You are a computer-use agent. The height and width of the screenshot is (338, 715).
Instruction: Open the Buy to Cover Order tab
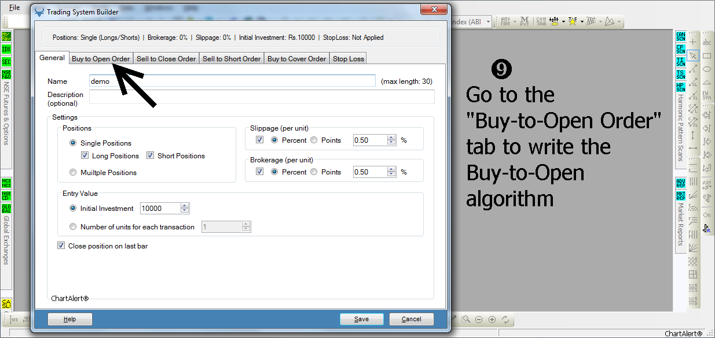[x=297, y=58]
